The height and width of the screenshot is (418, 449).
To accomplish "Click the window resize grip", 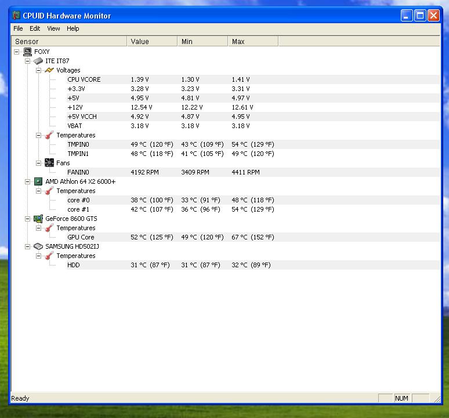I will [437, 399].
